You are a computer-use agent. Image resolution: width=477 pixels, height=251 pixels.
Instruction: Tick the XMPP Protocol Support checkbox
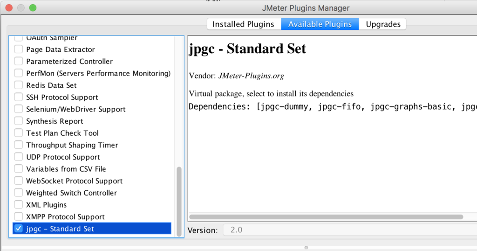tap(19, 216)
